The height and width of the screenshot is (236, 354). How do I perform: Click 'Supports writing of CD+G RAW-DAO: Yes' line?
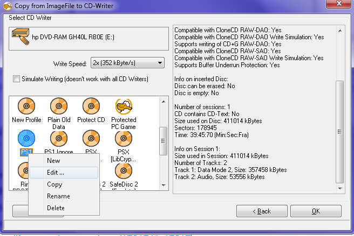pos(228,44)
